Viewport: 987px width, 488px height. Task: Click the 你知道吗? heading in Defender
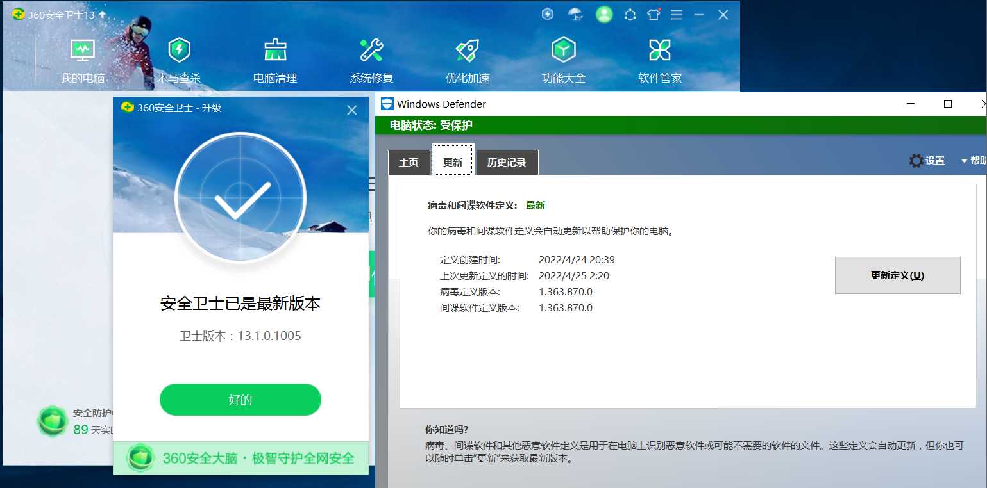(447, 429)
